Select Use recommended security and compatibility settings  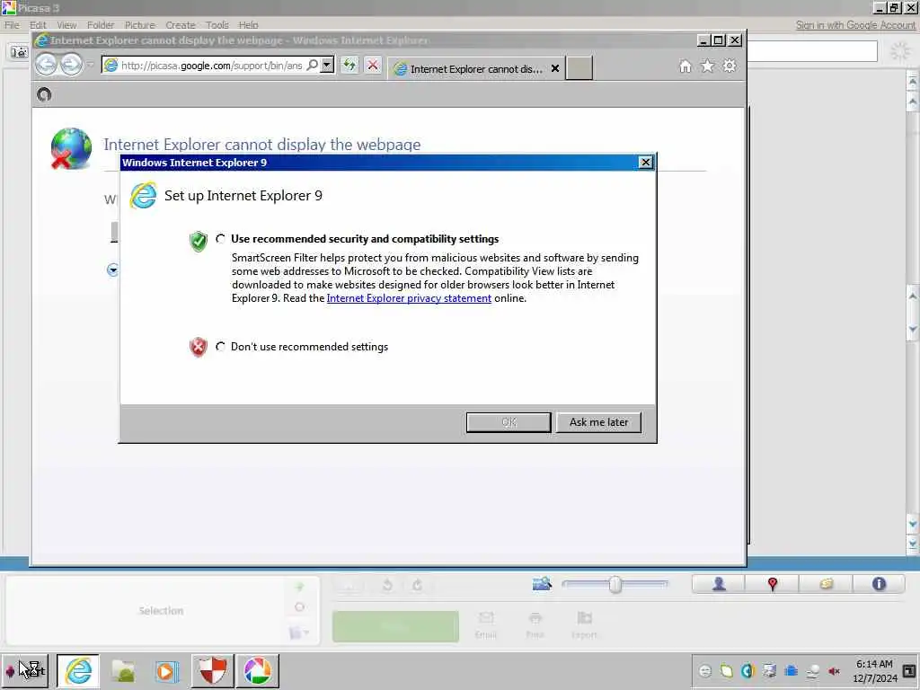point(221,239)
